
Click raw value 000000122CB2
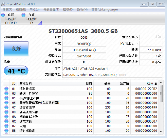coord(146,89)
